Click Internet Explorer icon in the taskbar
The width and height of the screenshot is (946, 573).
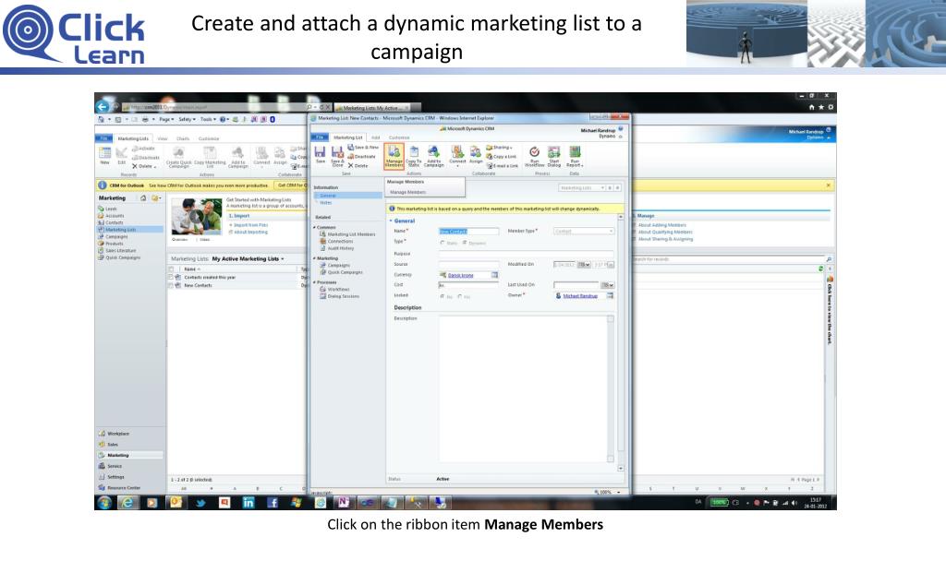pos(127,502)
